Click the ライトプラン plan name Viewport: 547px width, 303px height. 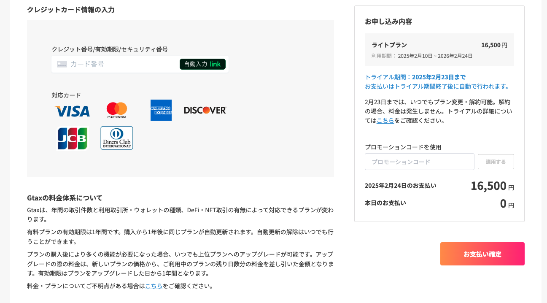coord(389,45)
